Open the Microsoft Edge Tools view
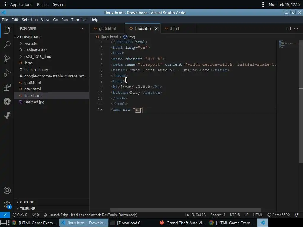Viewport: 303px width, 227px height. pos(7,101)
